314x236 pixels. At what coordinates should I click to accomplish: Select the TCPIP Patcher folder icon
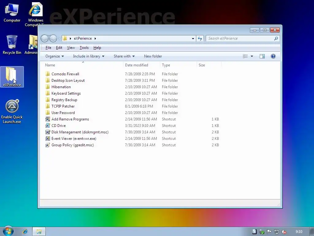48,106
